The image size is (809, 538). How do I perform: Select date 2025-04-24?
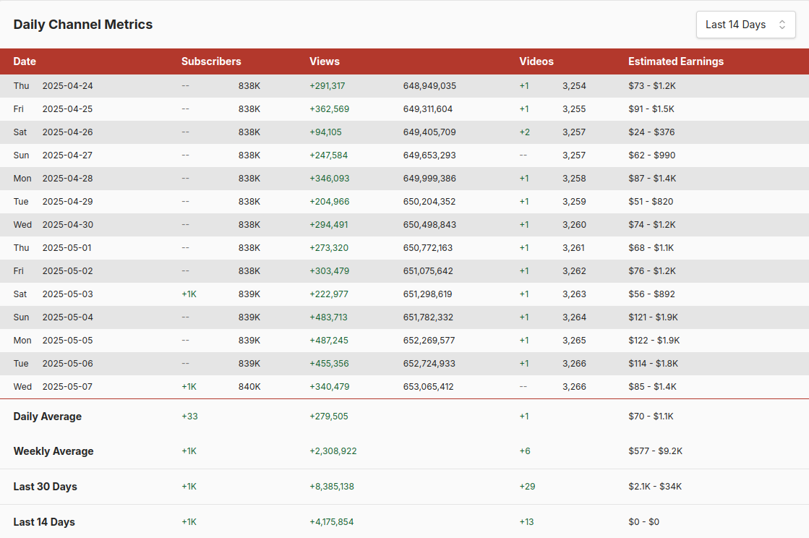click(67, 85)
